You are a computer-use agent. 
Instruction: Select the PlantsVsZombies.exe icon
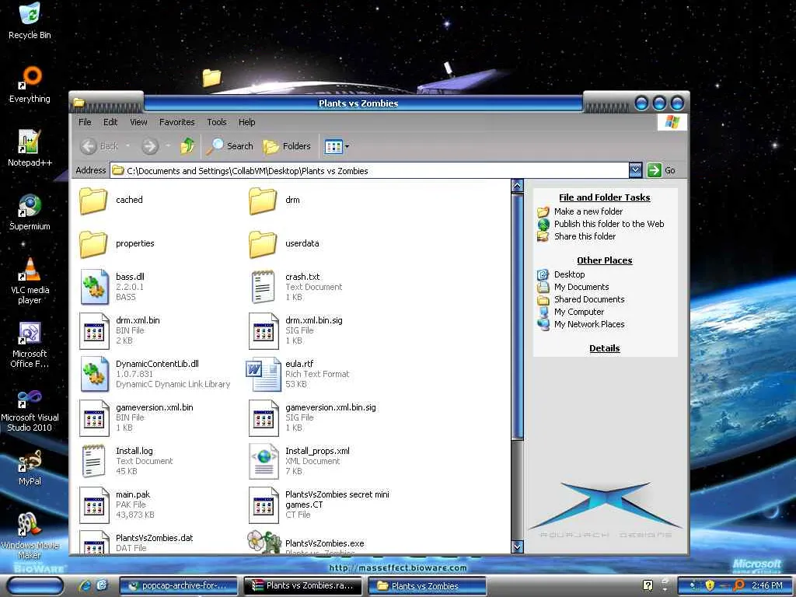click(264, 542)
